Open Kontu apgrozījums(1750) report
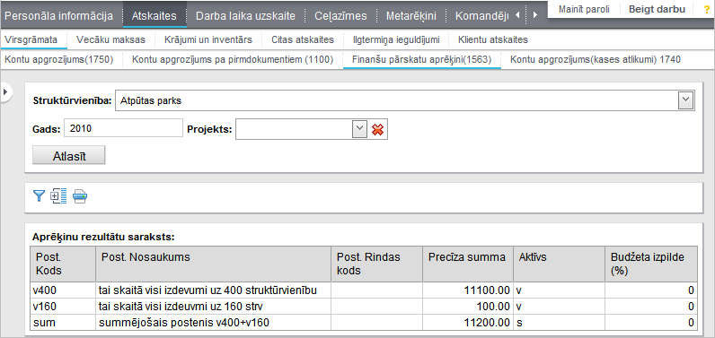Screen dimensions: 715x338 tap(58, 59)
